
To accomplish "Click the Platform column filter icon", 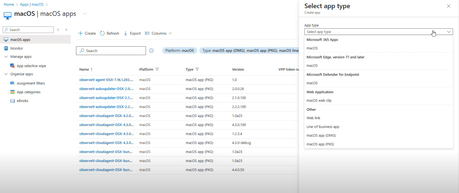I will point(157,69).
